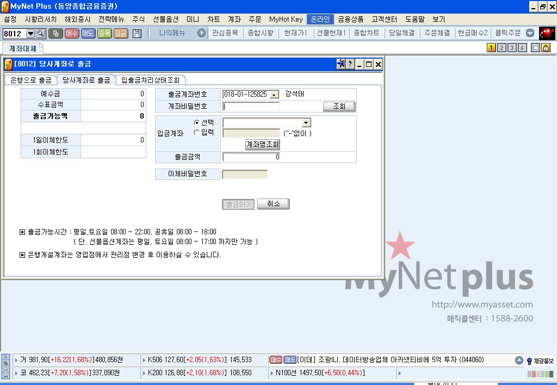The height and width of the screenshot is (385, 557).
Task: Click the pin icon in the 당사계좌로 출금 title bar
Action: coord(341,64)
